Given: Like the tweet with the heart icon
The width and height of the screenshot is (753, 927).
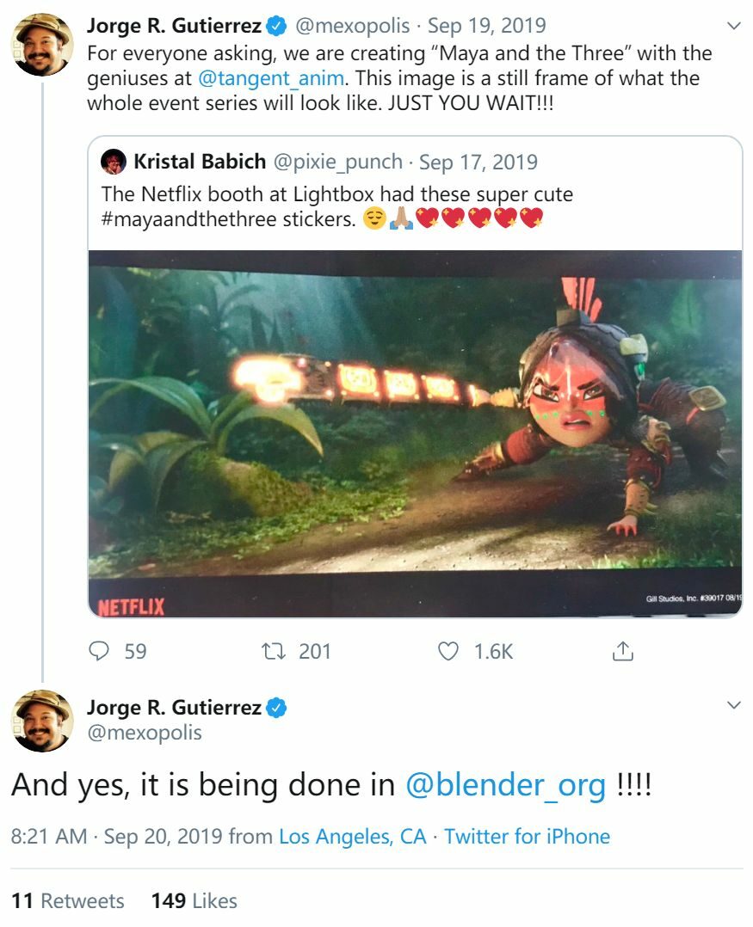Looking at the screenshot, I should click(448, 652).
